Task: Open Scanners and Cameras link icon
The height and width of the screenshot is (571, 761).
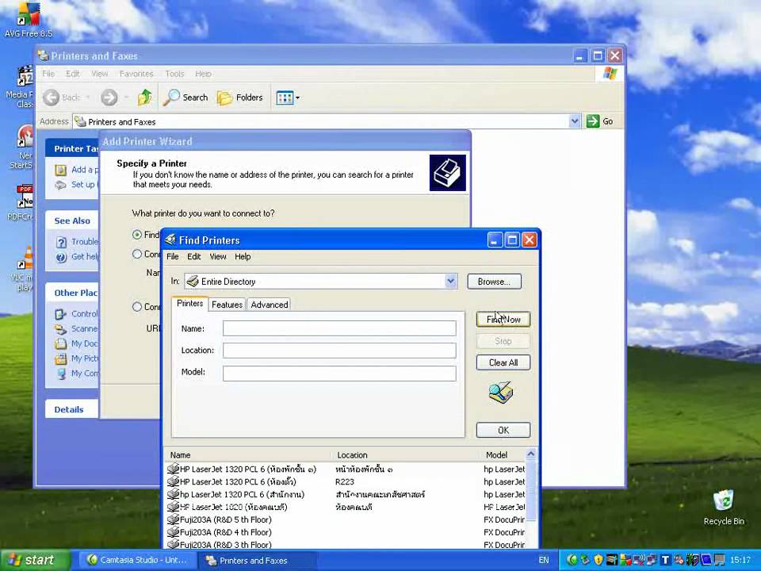Action: [x=61, y=330]
